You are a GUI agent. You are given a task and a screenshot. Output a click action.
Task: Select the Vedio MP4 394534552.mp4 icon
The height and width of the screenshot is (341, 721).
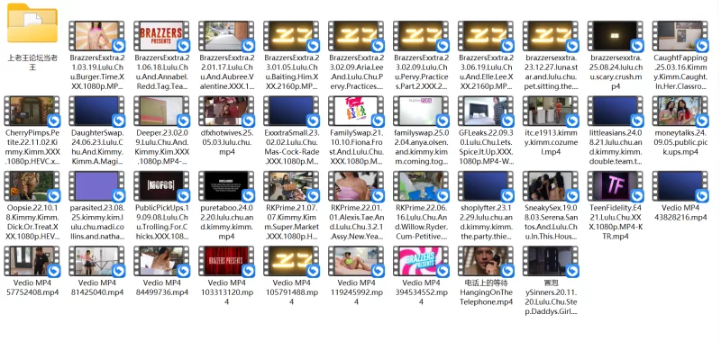pos(421,261)
